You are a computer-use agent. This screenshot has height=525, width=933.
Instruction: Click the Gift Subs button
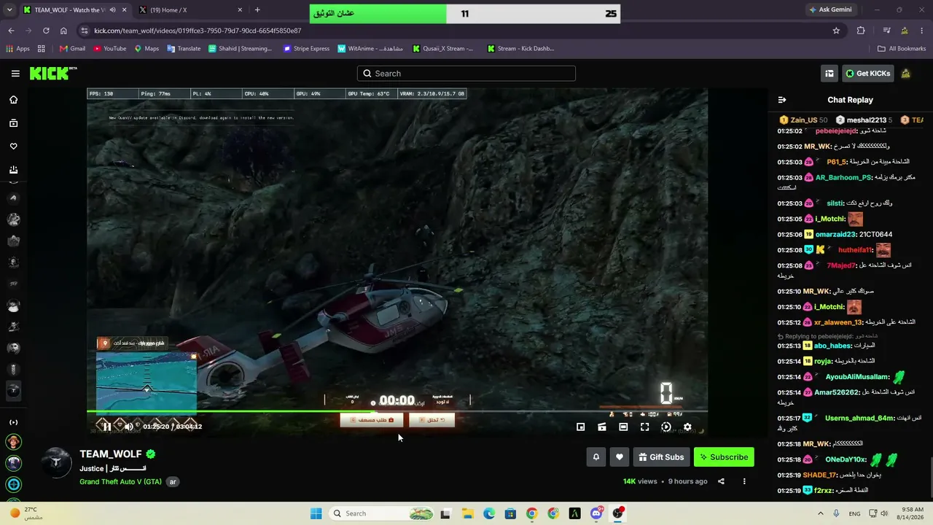click(x=661, y=457)
